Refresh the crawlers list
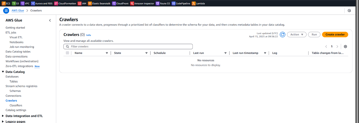This screenshot has height=123, width=359. coord(283,35)
